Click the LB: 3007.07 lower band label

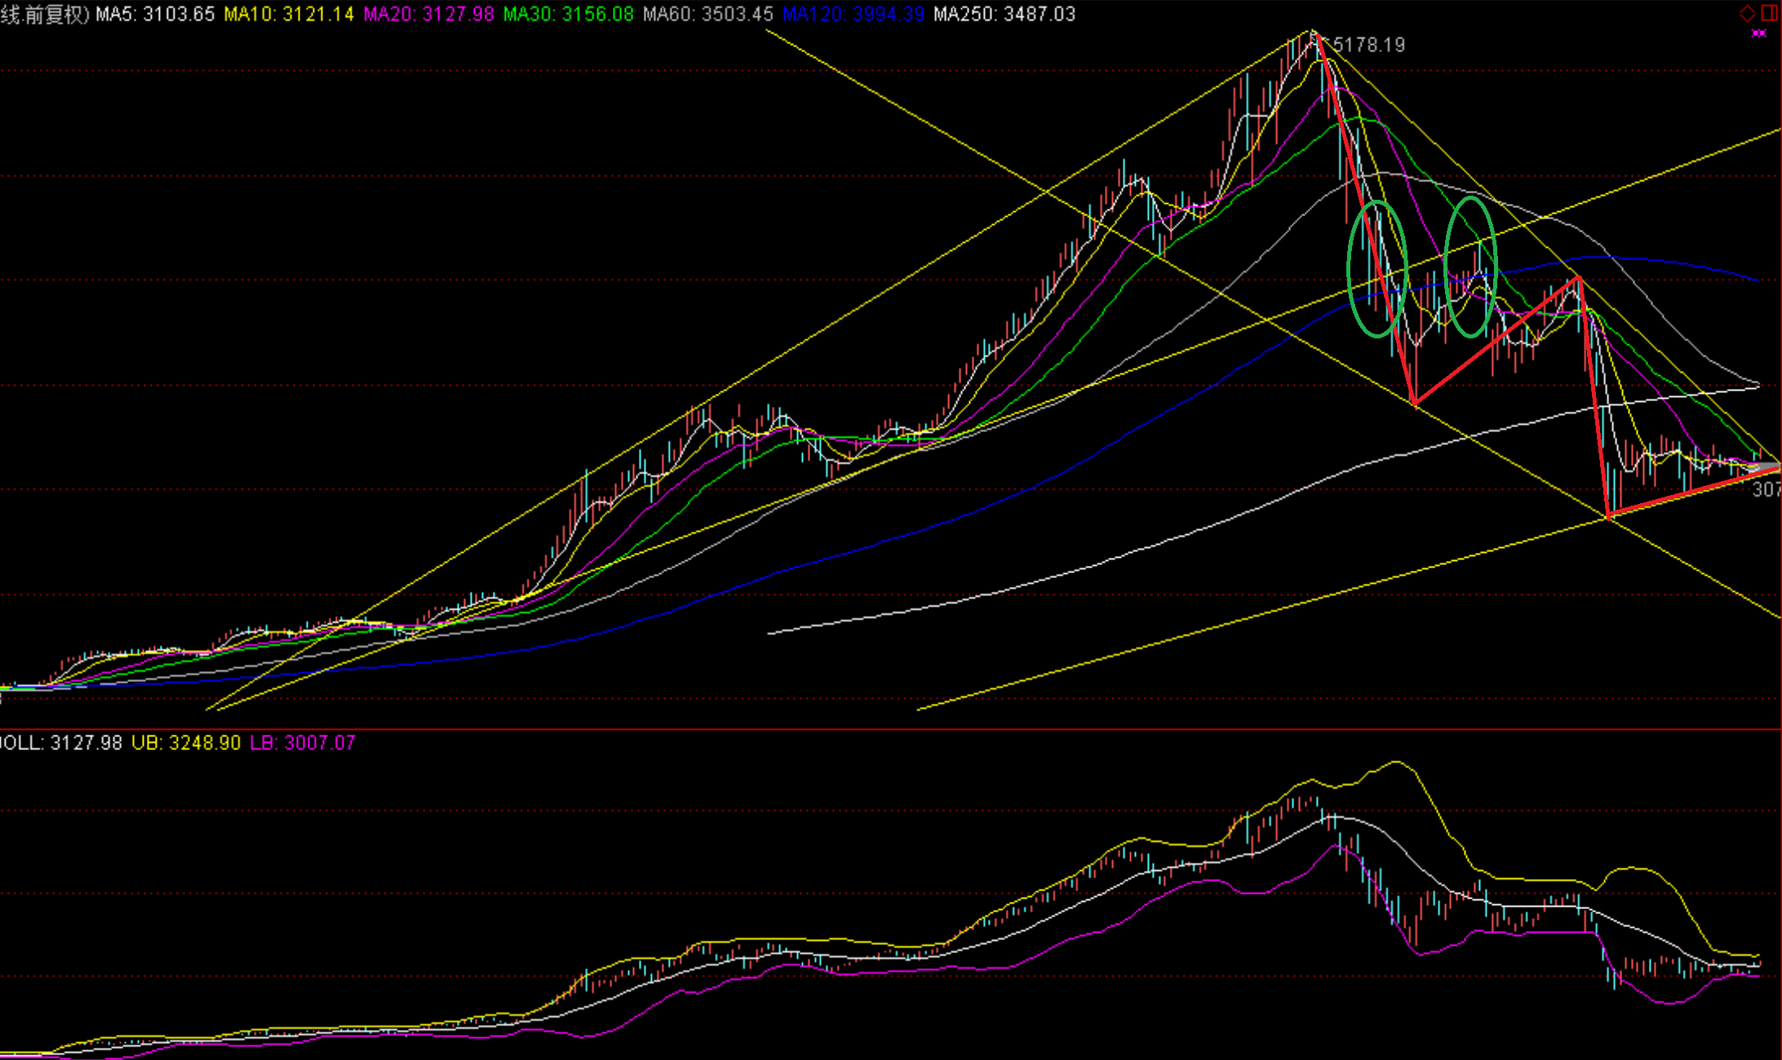pos(303,743)
